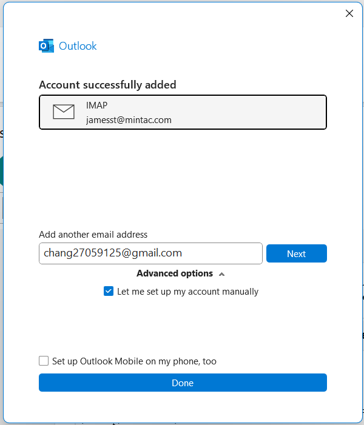Image resolution: width=364 pixels, height=425 pixels.
Task: Close the Outlook account dialog
Action: pos(349,13)
